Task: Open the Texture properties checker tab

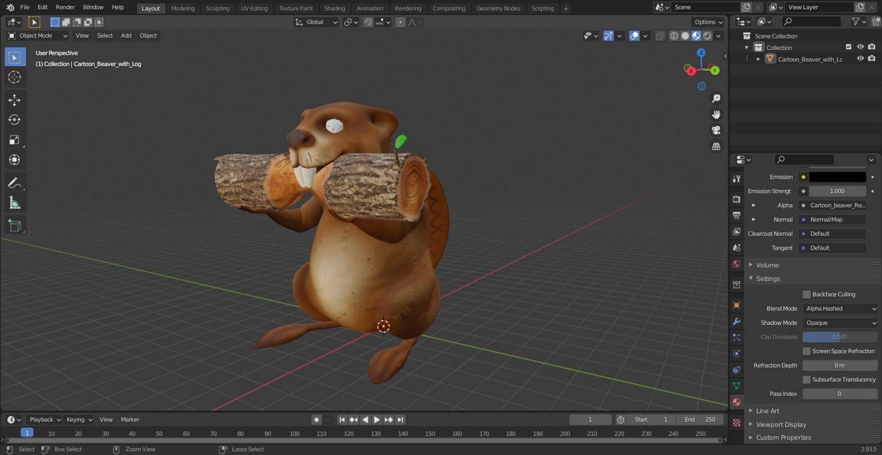Action: click(736, 423)
